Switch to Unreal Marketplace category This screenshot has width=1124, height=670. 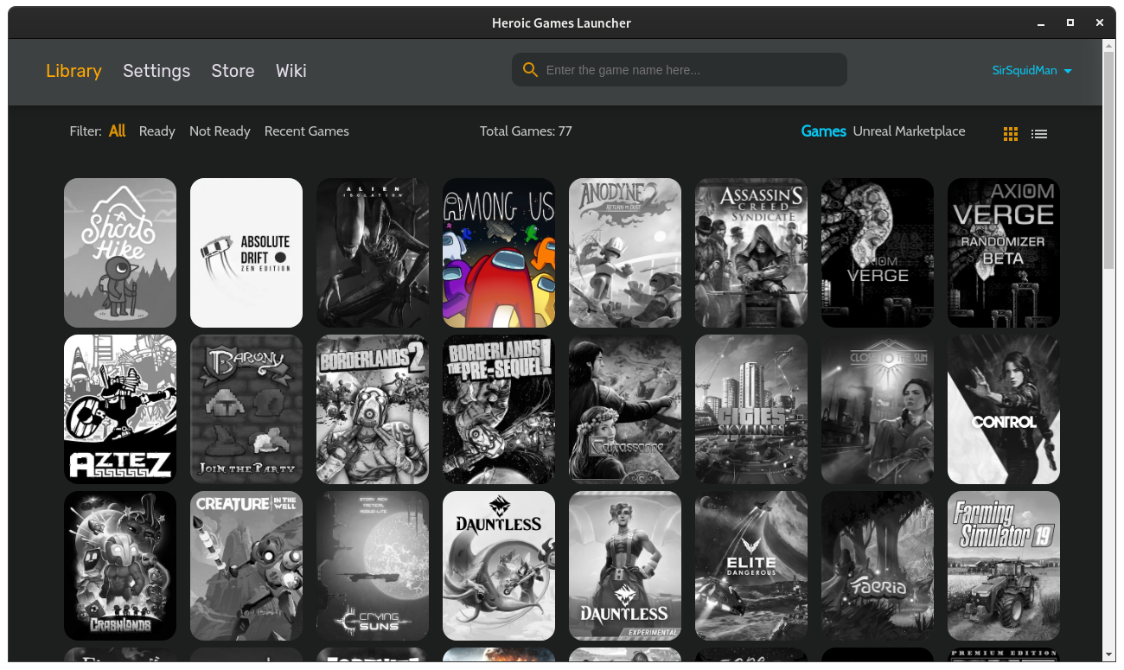pos(909,131)
